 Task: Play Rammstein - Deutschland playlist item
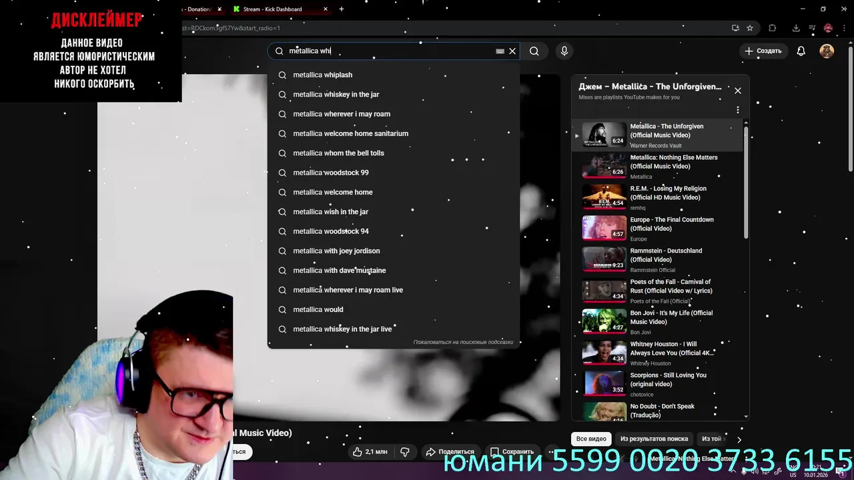(657, 259)
